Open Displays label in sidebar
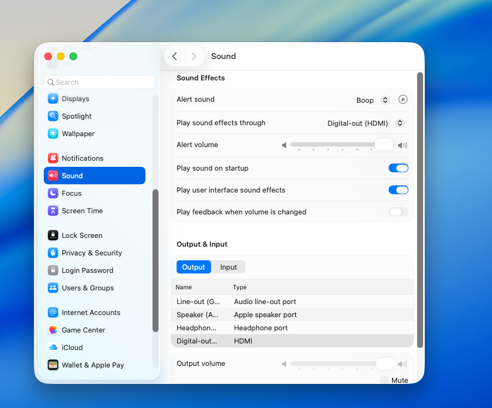492x408 pixels. (75, 98)
